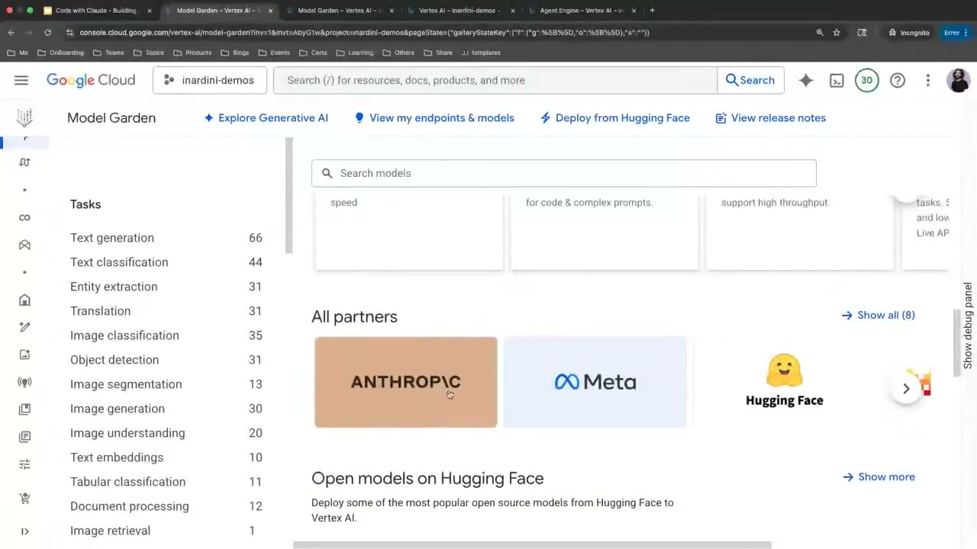Screen dimensions: 977x549
Task: Open the Learning bookmarks folder
Action: tap(354, 53)
